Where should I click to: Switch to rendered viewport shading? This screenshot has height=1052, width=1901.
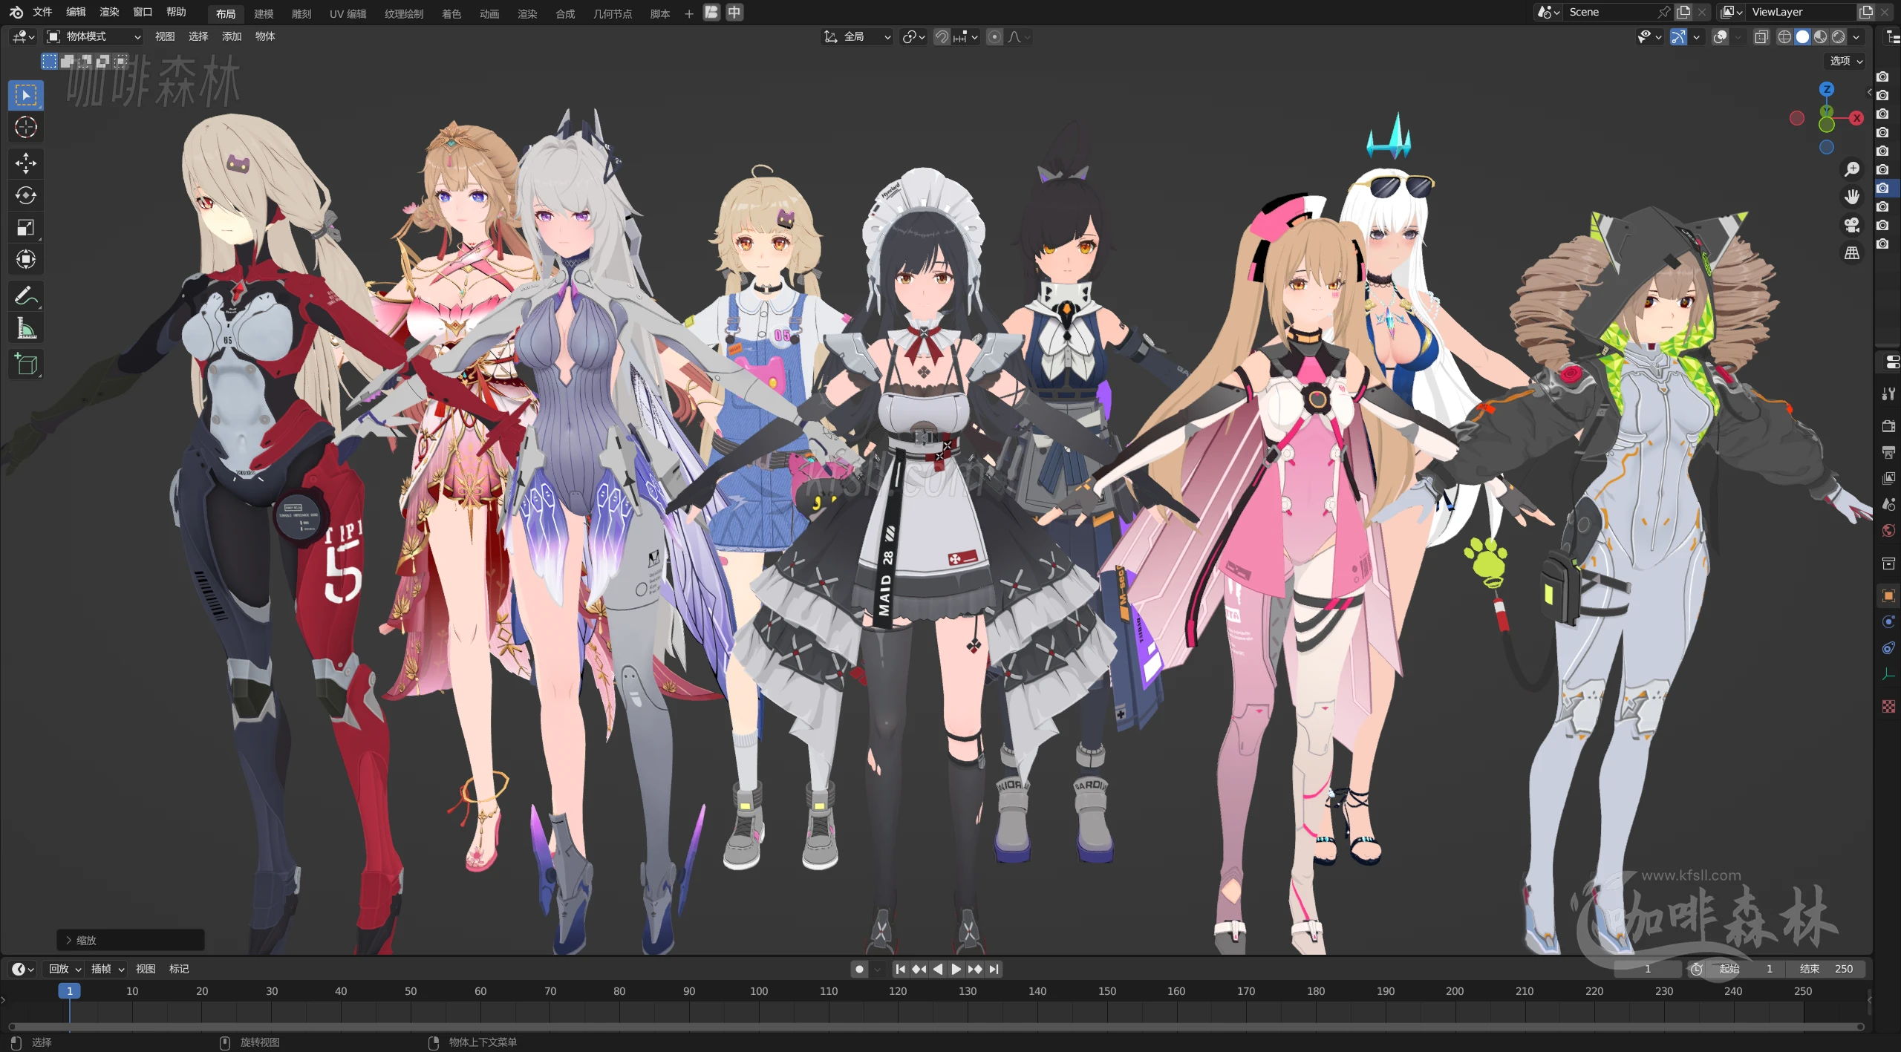[1838, 36]
